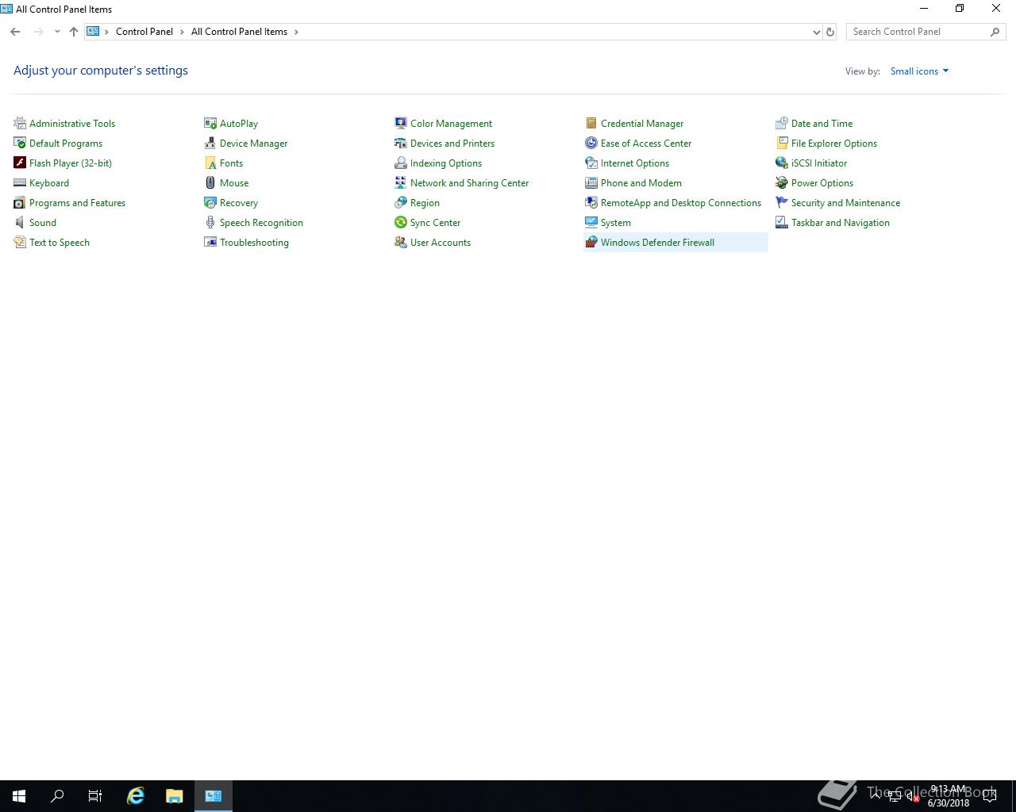Click the taskbar clock showing 6/30/2018
This screenshot has width=1016, height=812.
949,796
